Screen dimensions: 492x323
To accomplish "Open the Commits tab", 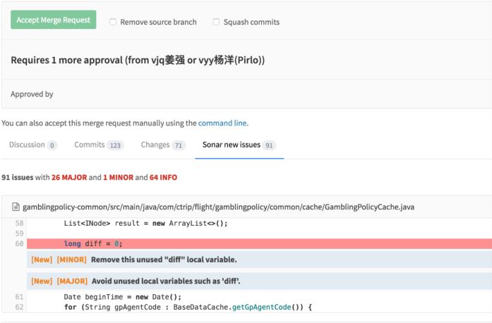I will (99, 145).
